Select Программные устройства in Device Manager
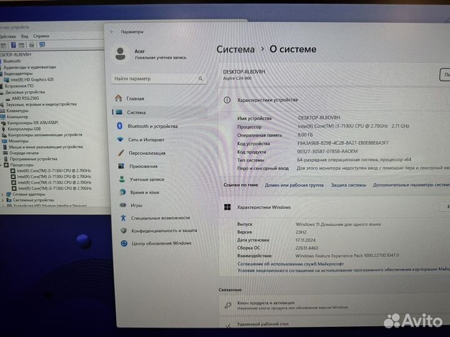The height and width of the screenshot is (337, 450). 33,159
